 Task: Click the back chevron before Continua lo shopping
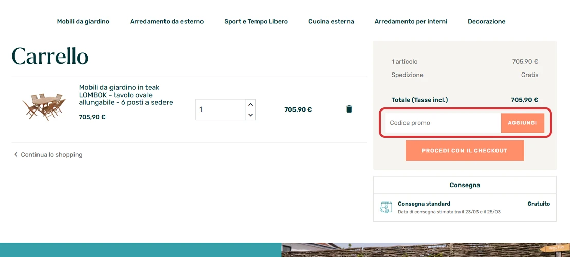point(15,155)
